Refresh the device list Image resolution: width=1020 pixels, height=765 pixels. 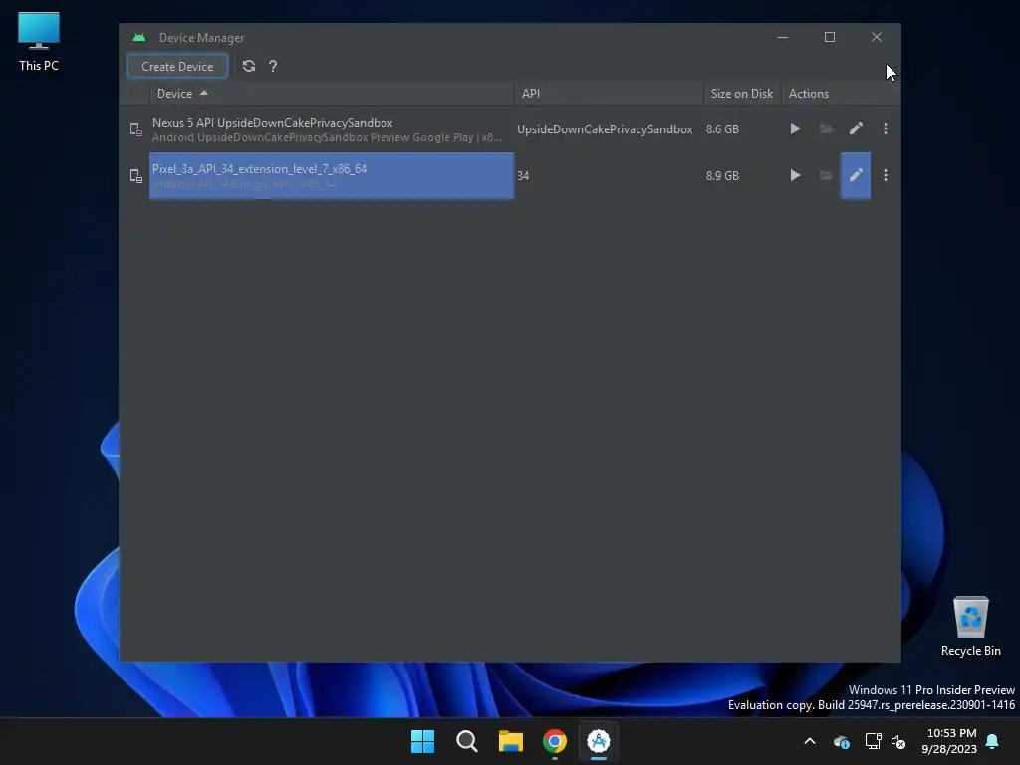coord(248,67)
